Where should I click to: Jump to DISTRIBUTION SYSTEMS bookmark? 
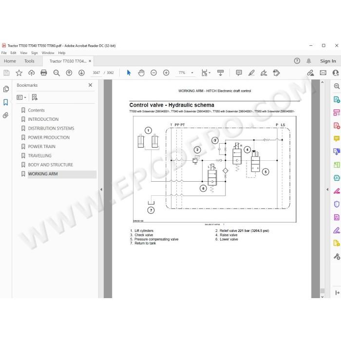tap(51, 128)
